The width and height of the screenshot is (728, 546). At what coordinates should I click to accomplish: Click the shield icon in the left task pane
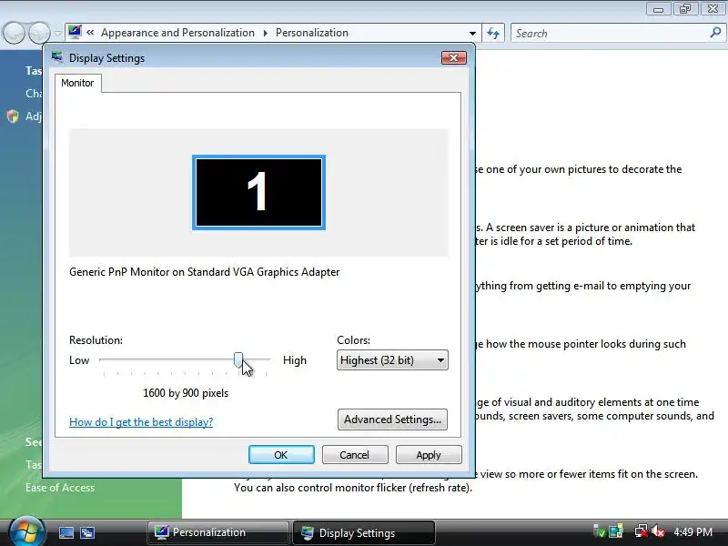point(13,116)
